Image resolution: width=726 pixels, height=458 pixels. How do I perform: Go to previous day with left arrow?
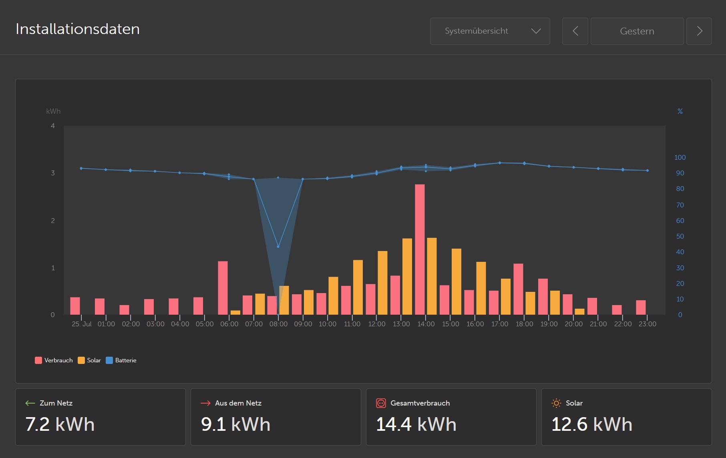point(575,31)
